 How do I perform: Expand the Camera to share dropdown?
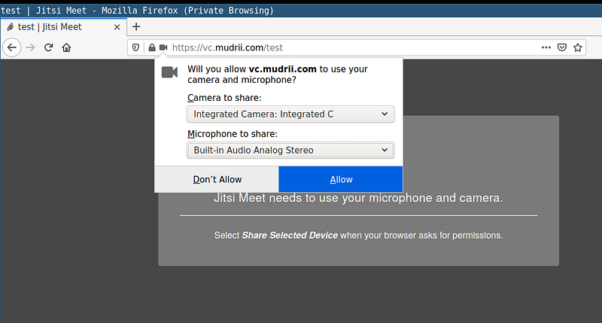pyautogui.click(x=290, y=114)
